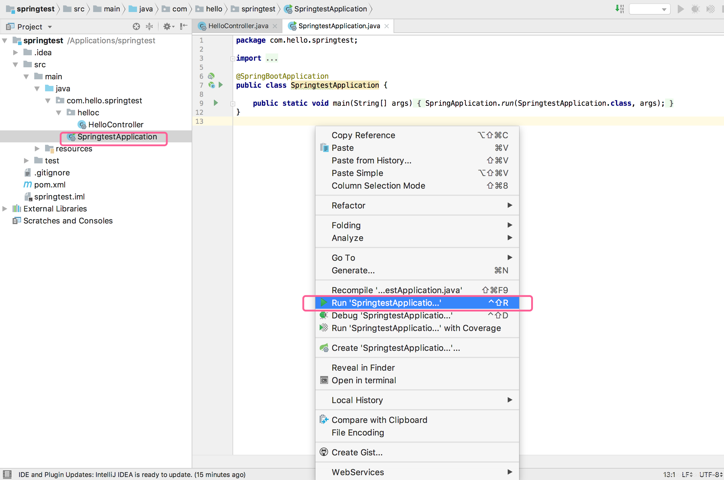Open the Project panel gear settings
Image resolution: width=724 pixels, height=480 pixels.
click(168, 27)
